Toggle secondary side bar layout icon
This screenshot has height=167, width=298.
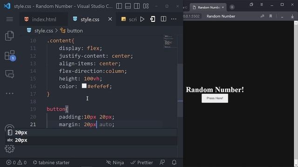coord(136,6)
